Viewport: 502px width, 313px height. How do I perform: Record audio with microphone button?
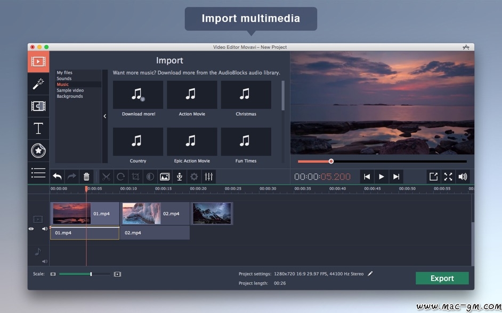[x=180, y=176]
